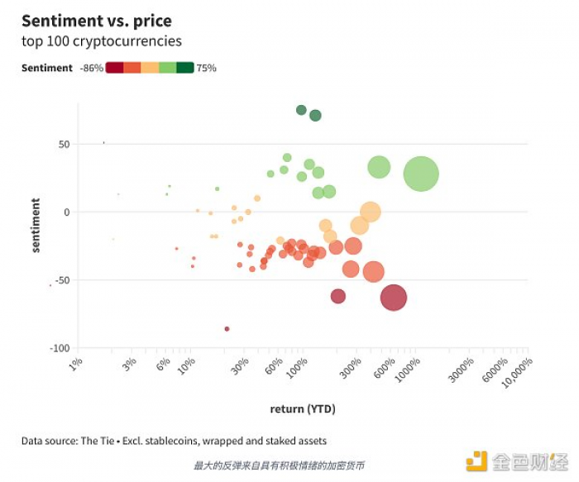
Task: Click the second-largest light green bubble near 600%
Action: [x=379, y=167]
